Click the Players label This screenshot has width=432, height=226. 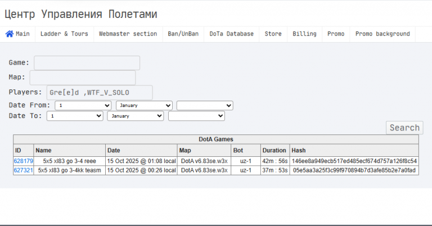25,92
